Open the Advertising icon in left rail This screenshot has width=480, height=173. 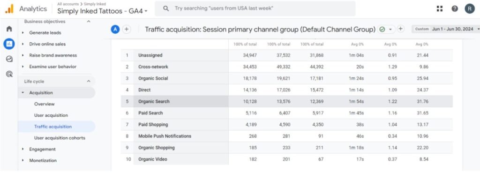click(9, 74)
